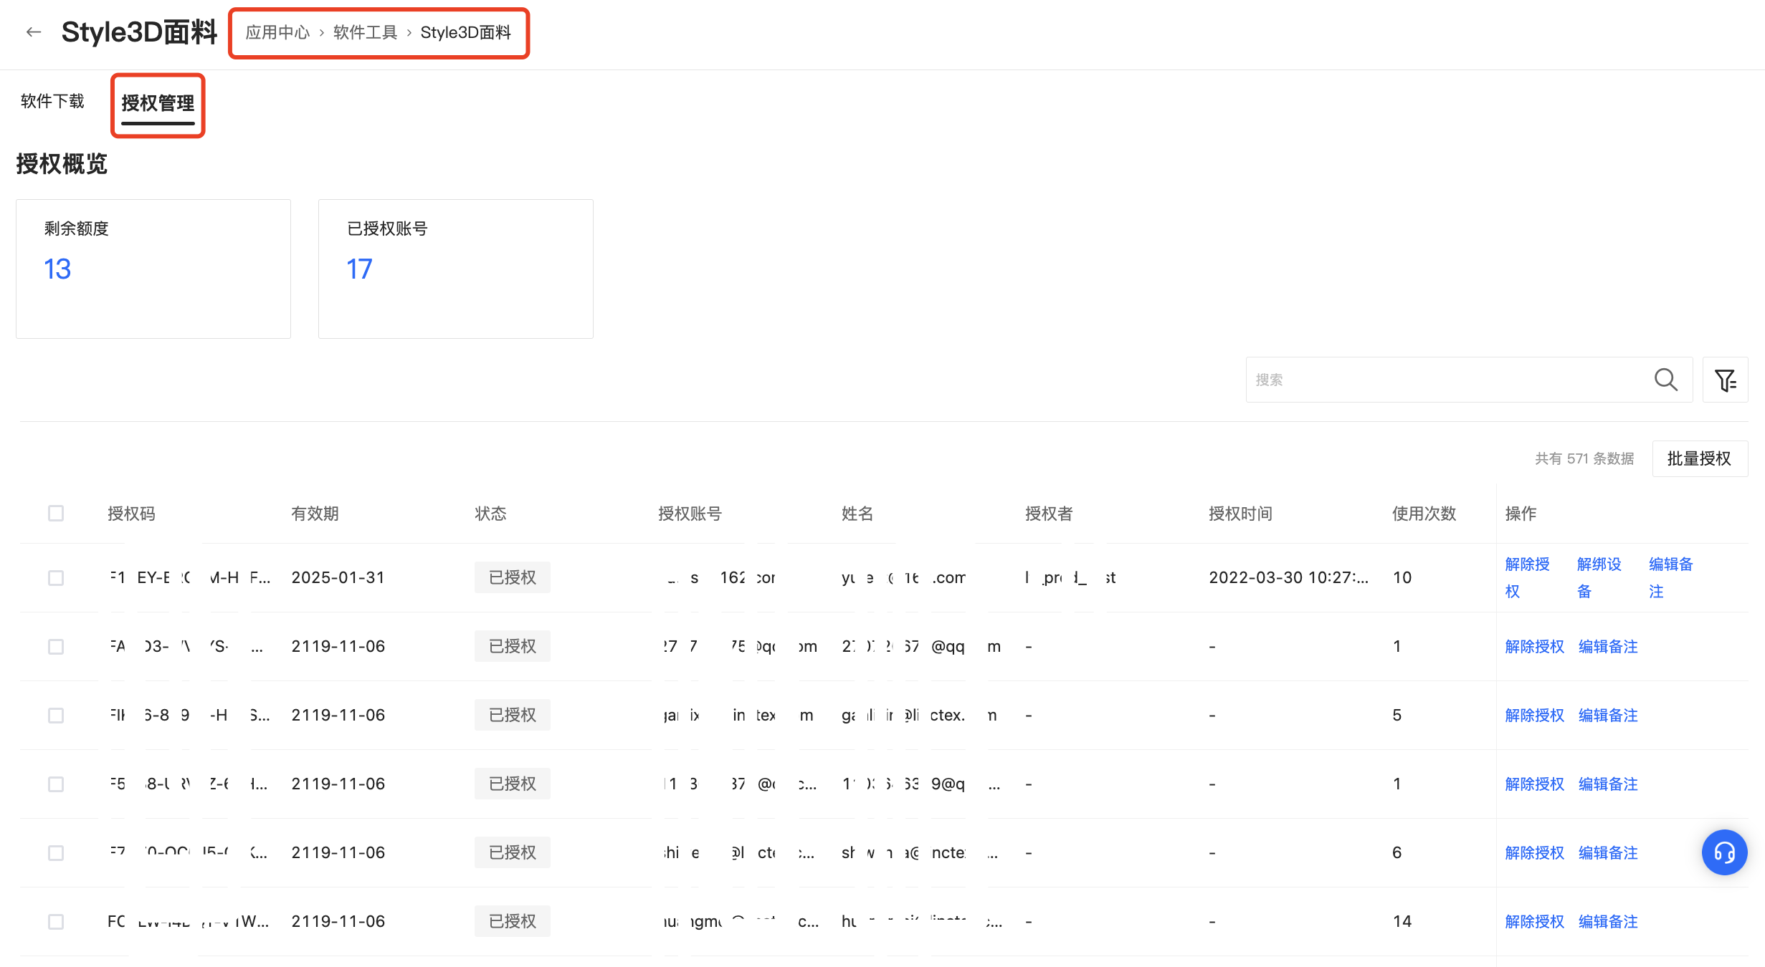1765x967 pixels.
Task: Click the back arrow icon
Action: (x=34, y=32)
